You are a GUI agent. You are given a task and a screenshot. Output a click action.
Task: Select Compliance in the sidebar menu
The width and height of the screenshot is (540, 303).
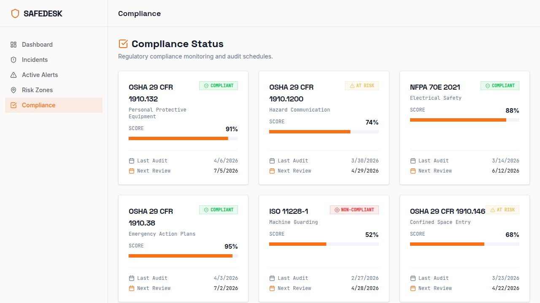(38, 105)
